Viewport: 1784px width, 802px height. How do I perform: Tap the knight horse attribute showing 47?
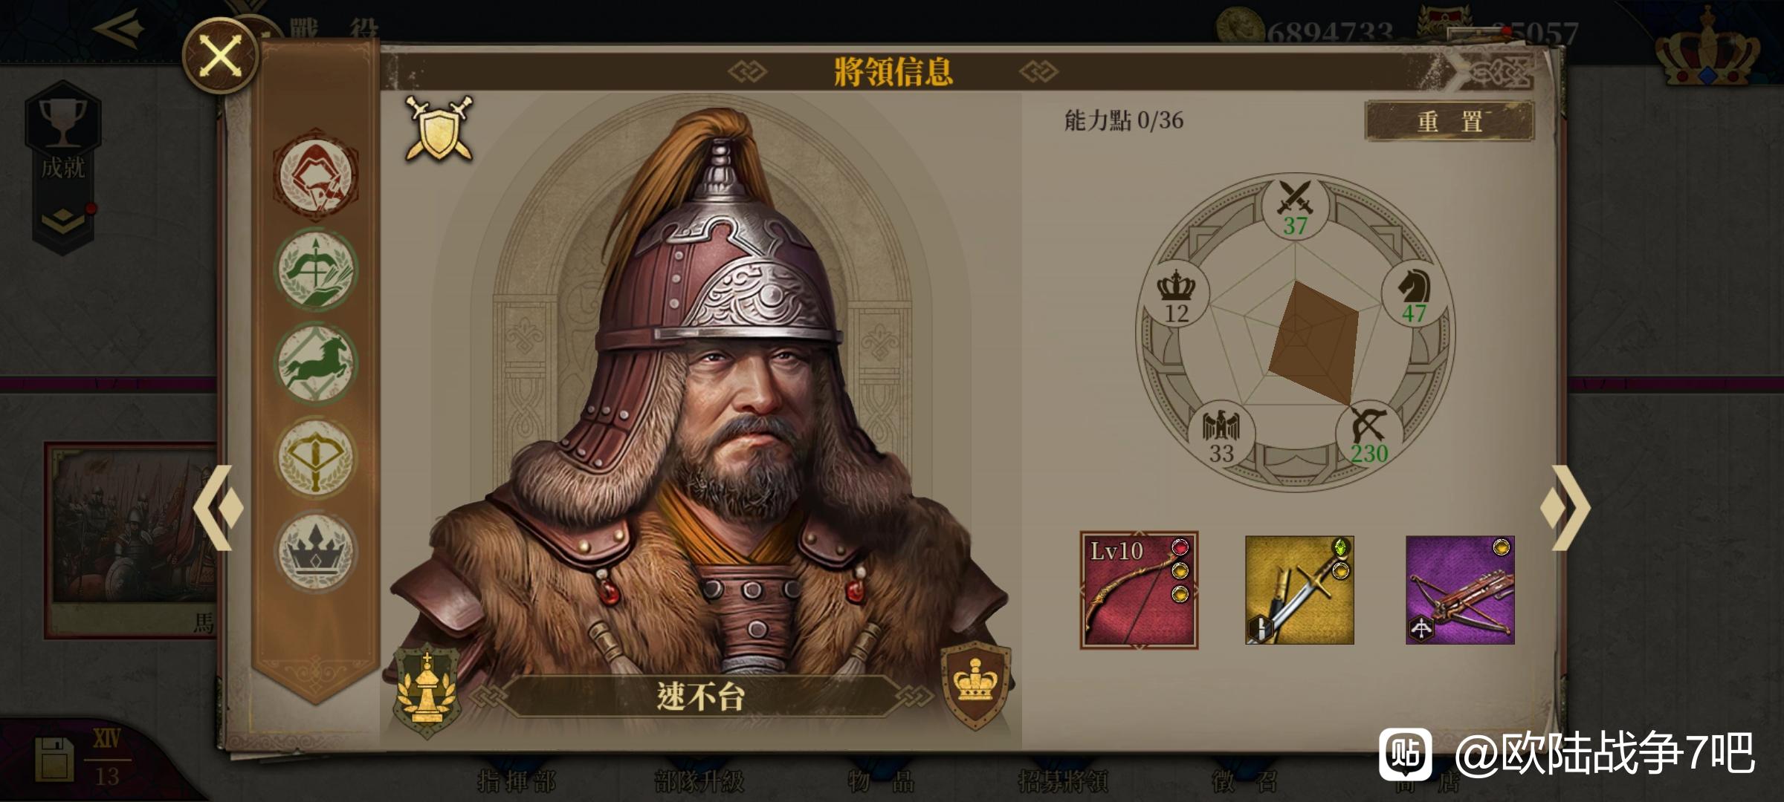pyautogui.click(x=1414, y=295)
